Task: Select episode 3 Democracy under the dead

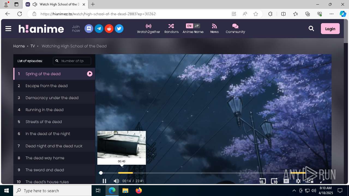Action: (x=54, y=98)
